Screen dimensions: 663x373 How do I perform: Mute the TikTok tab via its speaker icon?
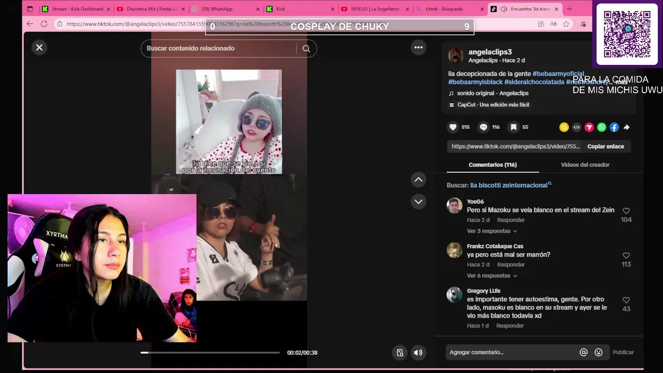tap(503, 9)
